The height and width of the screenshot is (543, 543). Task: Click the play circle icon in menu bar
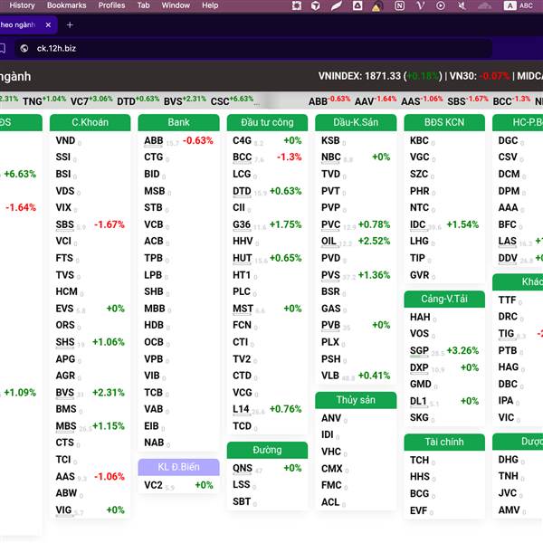[441, 5]
